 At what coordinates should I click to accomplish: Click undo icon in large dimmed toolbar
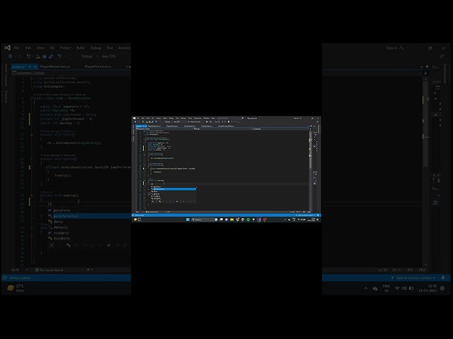[x=59, y=56]
